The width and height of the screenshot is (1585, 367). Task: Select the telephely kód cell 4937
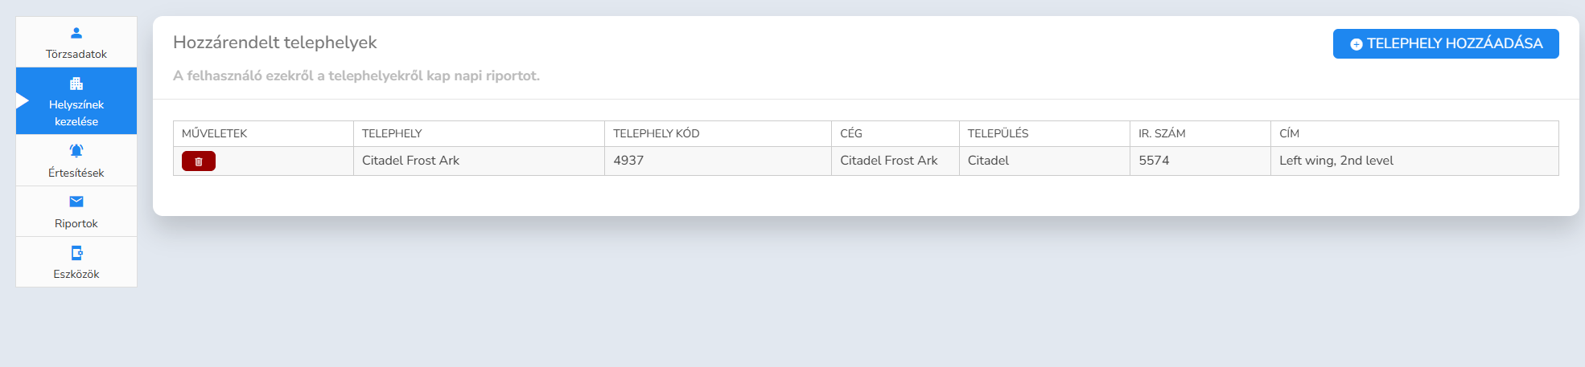click(628, 161)
